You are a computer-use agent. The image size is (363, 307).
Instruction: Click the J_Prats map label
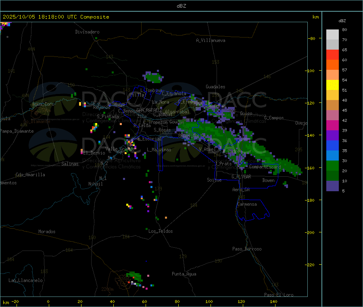click(x=223, y=163)
